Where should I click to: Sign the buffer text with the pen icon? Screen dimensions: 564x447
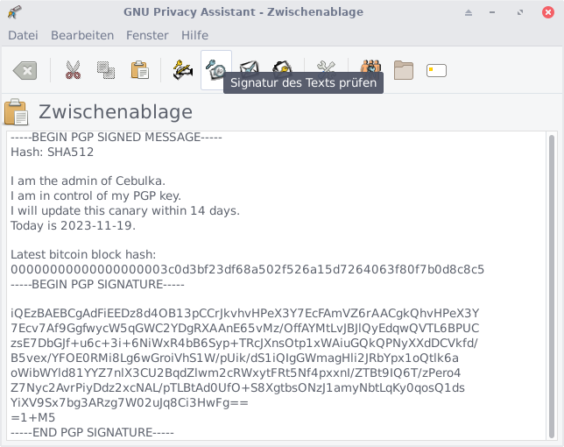[183, 71]
